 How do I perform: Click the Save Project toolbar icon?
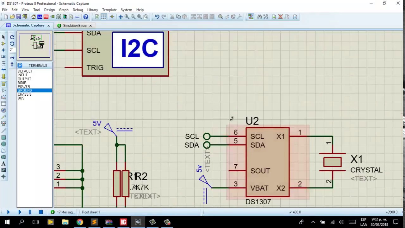point(19,17)
